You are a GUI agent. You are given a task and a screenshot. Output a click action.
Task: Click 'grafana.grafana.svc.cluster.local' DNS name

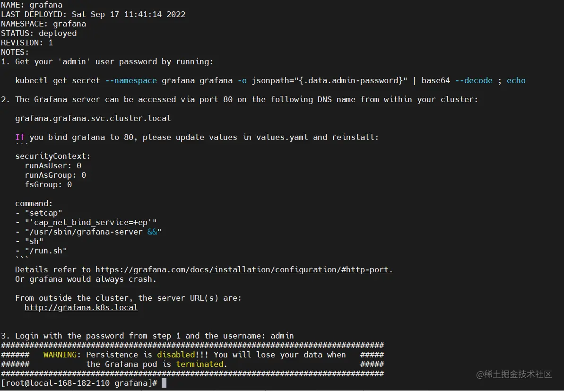point(93,118)
